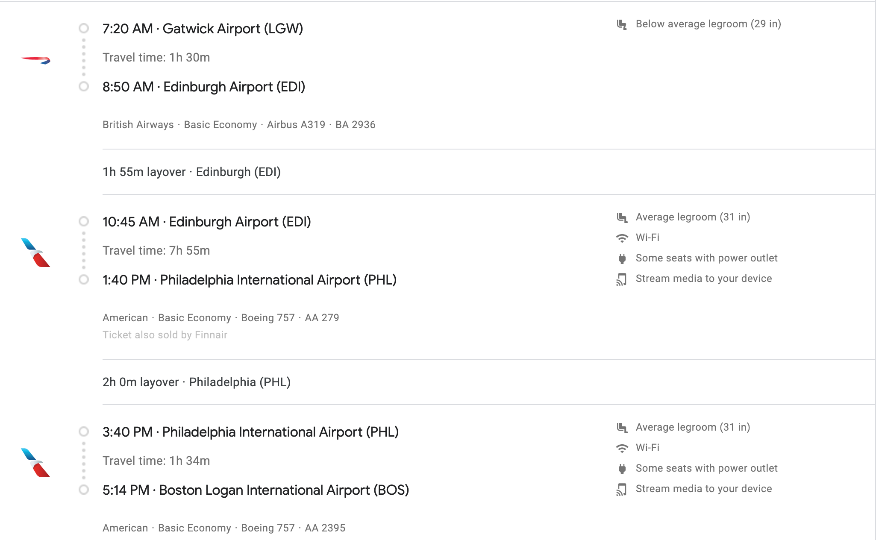Click the Gatwick departure circle marker
The width and height of the screenshot is (876, 540).
click(x=84, y=28)
